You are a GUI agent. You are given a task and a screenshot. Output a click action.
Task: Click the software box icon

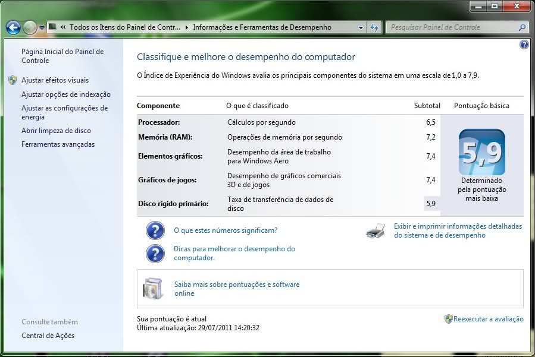pos(152,289)
